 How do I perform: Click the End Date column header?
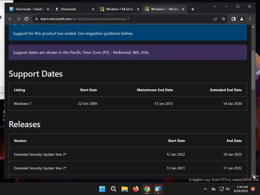point(234,141)
